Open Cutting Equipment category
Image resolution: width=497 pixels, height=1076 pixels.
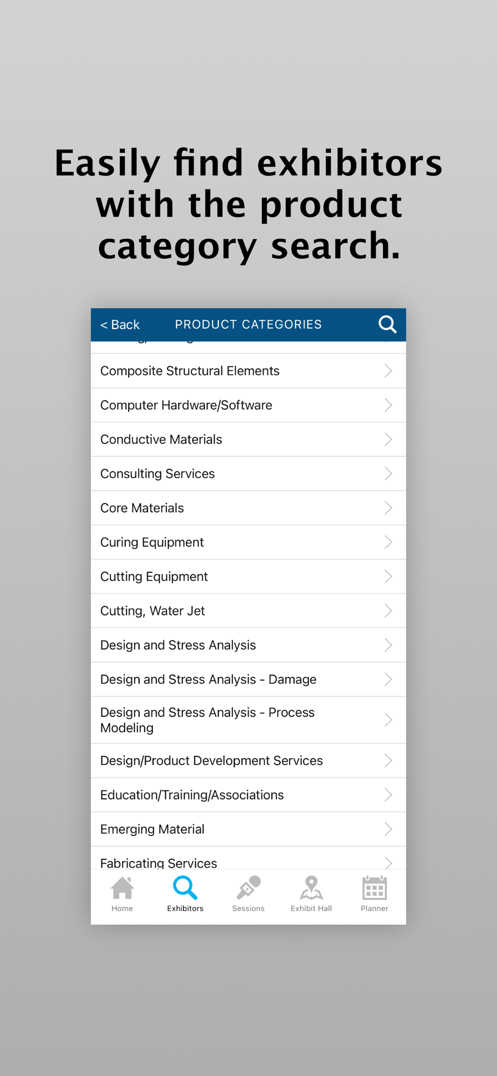154,577
